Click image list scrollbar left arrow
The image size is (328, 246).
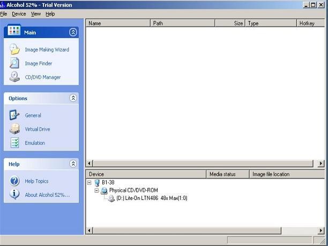click(x=90, y=163)
